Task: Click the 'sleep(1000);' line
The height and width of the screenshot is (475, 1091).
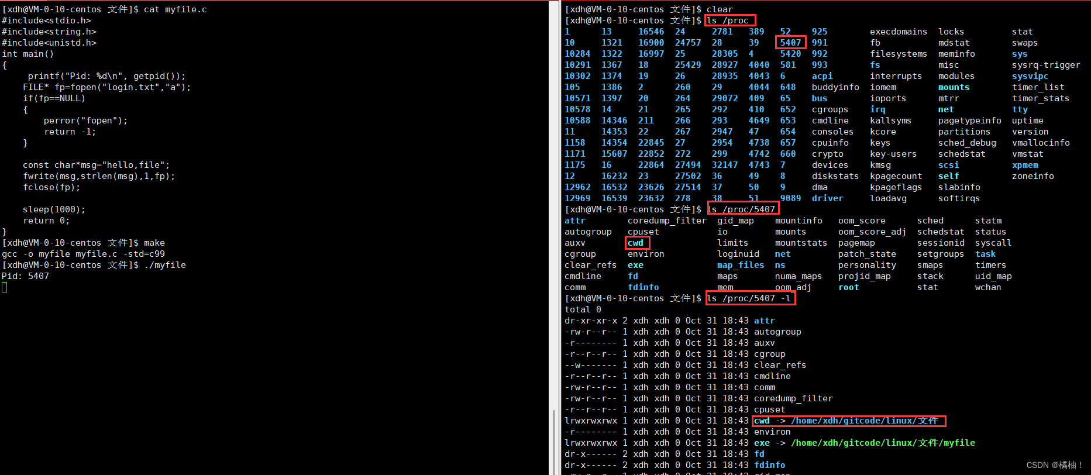Action: 54,209
